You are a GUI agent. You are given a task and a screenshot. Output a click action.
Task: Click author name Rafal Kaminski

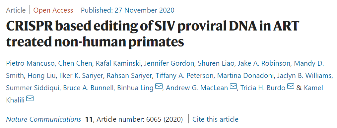[x=118, y=64]
